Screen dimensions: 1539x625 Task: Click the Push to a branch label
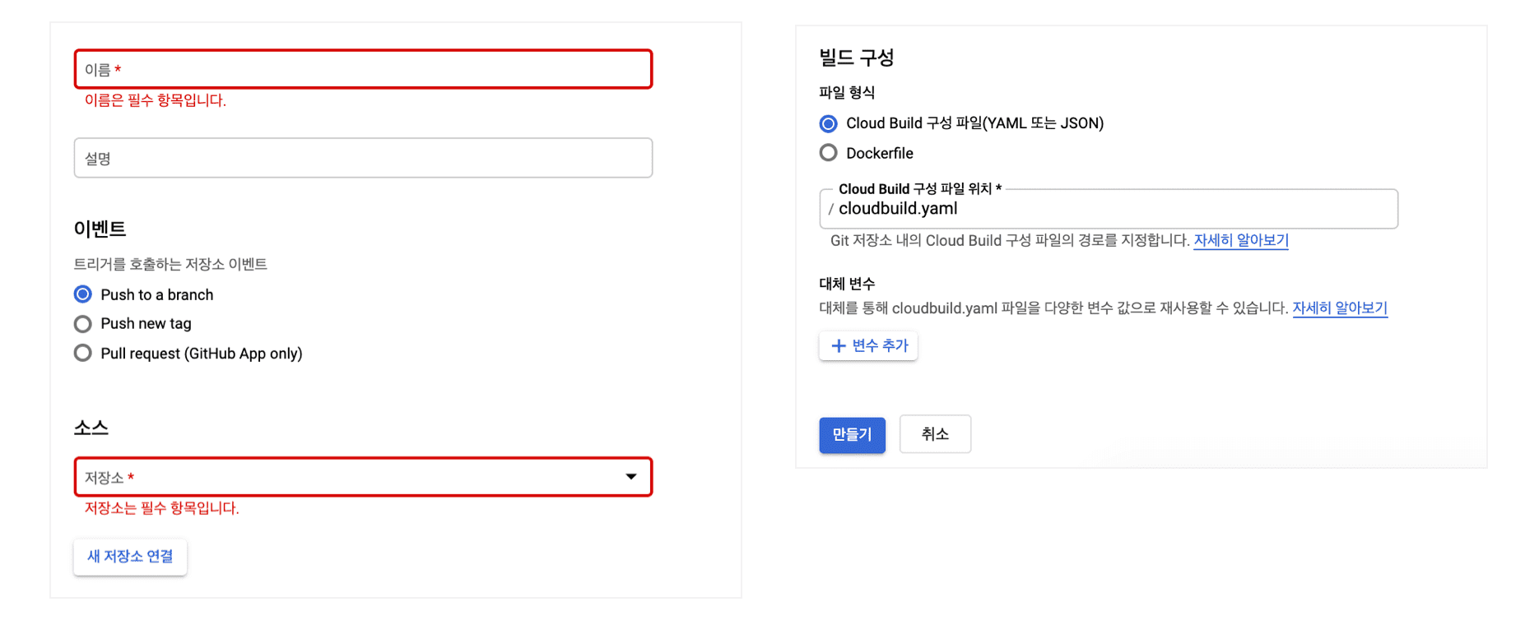157,294
